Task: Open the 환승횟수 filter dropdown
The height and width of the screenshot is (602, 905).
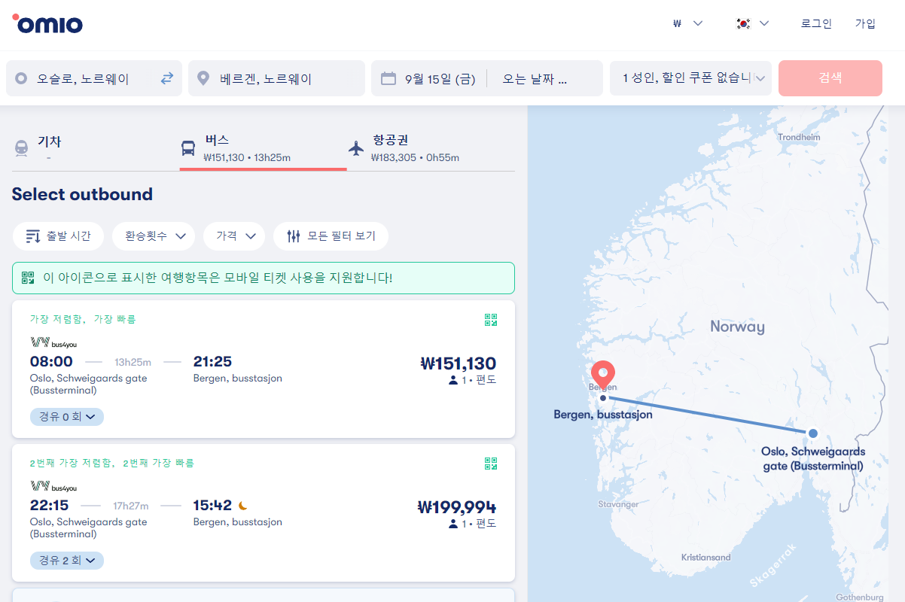Action: click(154, 236)
